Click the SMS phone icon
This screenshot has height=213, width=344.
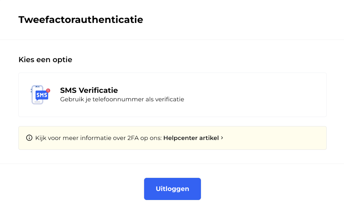coord(40,95)
